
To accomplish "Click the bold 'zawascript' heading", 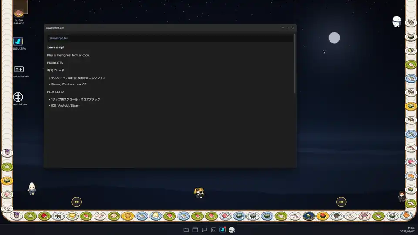I will (56, 47).
